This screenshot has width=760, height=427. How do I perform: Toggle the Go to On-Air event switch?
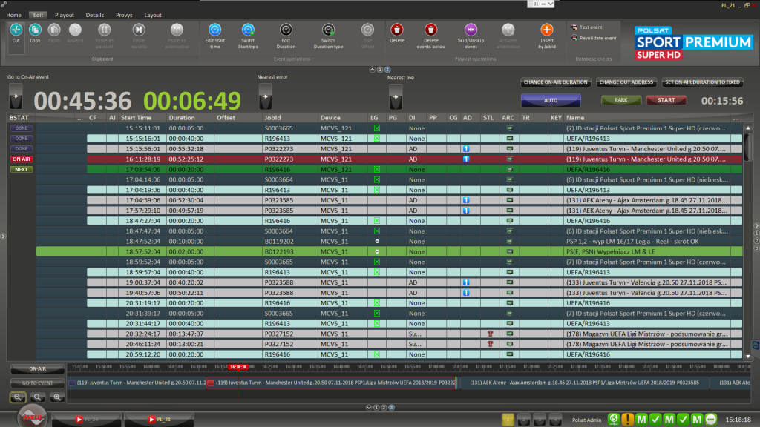coord(17,96)
